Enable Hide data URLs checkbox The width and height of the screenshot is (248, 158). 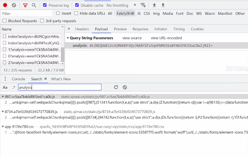point(76,13)
